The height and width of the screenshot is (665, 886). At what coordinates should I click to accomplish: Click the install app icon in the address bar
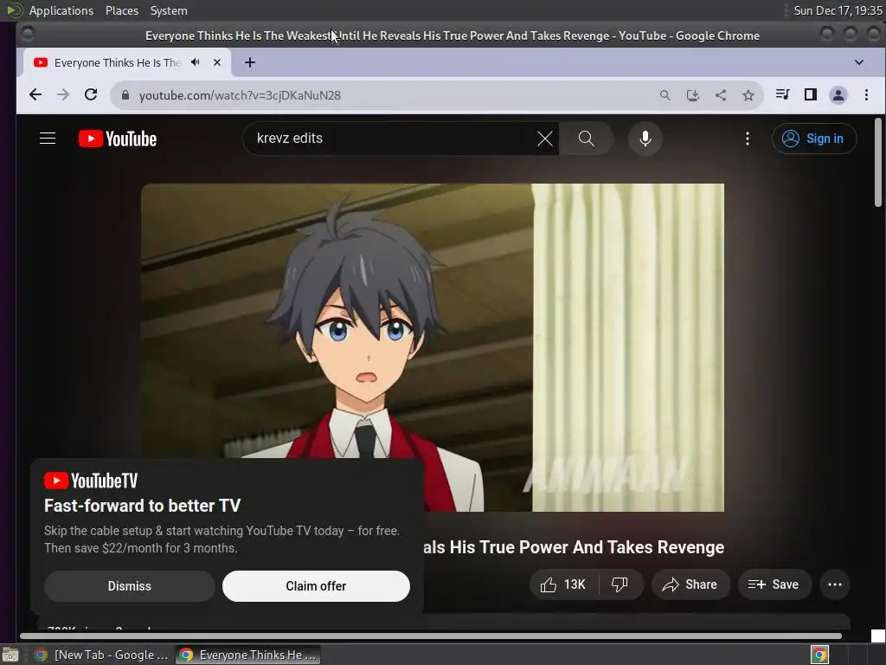[x=693, y=95]
